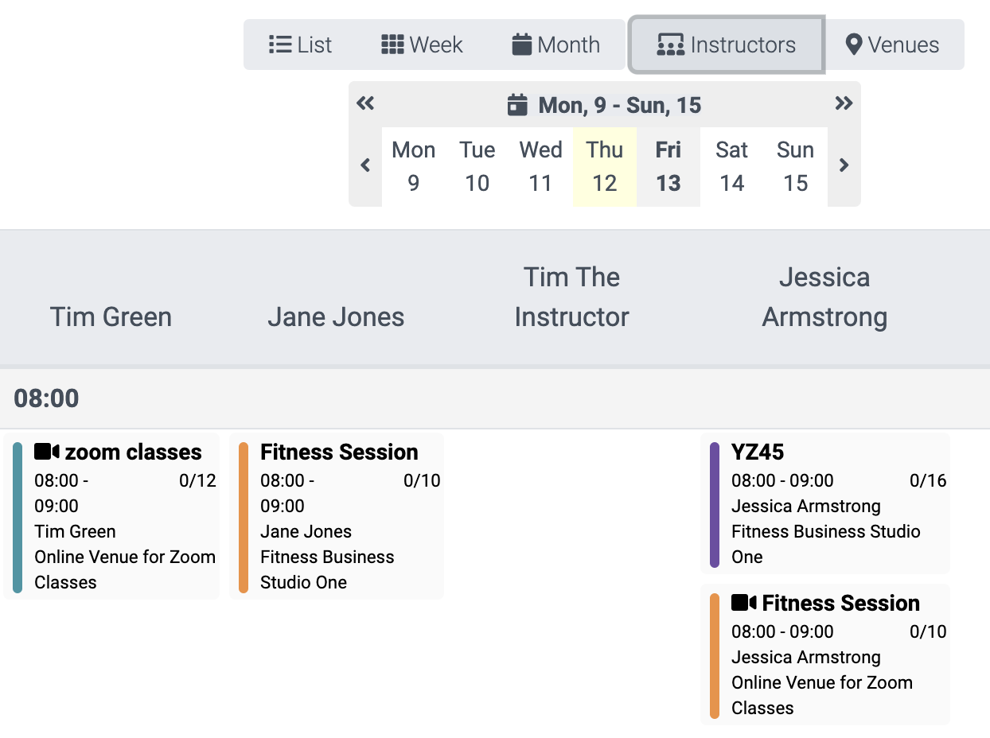Click the single right arrow to shift days
The width and height of the screenshot is (990, 738).
coord(844,165)
